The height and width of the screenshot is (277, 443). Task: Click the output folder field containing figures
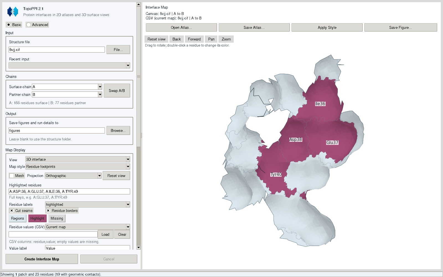[57, 130]
